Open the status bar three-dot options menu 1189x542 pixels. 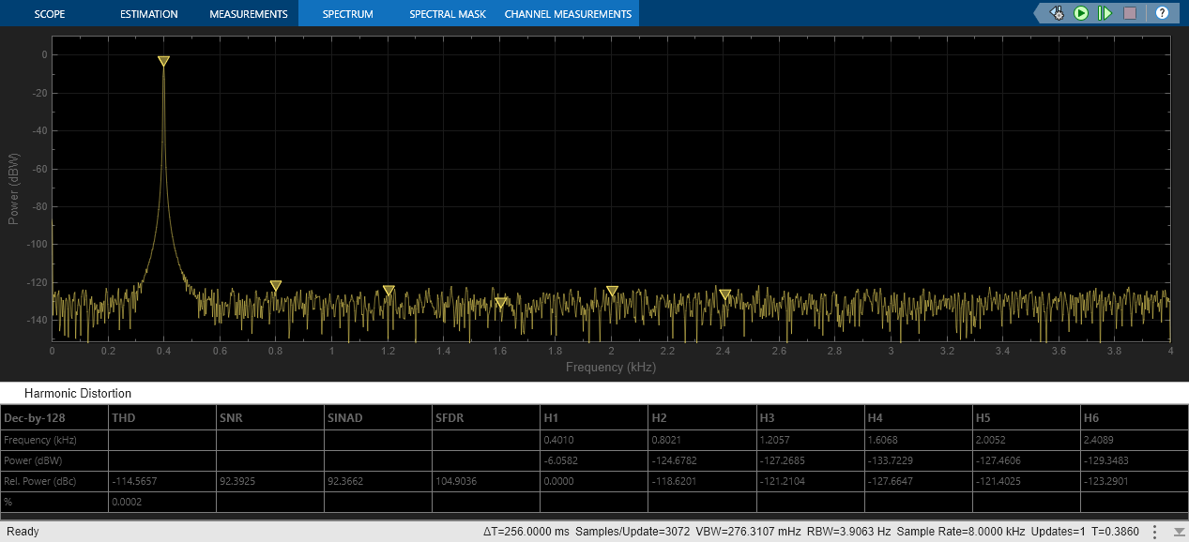[x=1154, y=532]
